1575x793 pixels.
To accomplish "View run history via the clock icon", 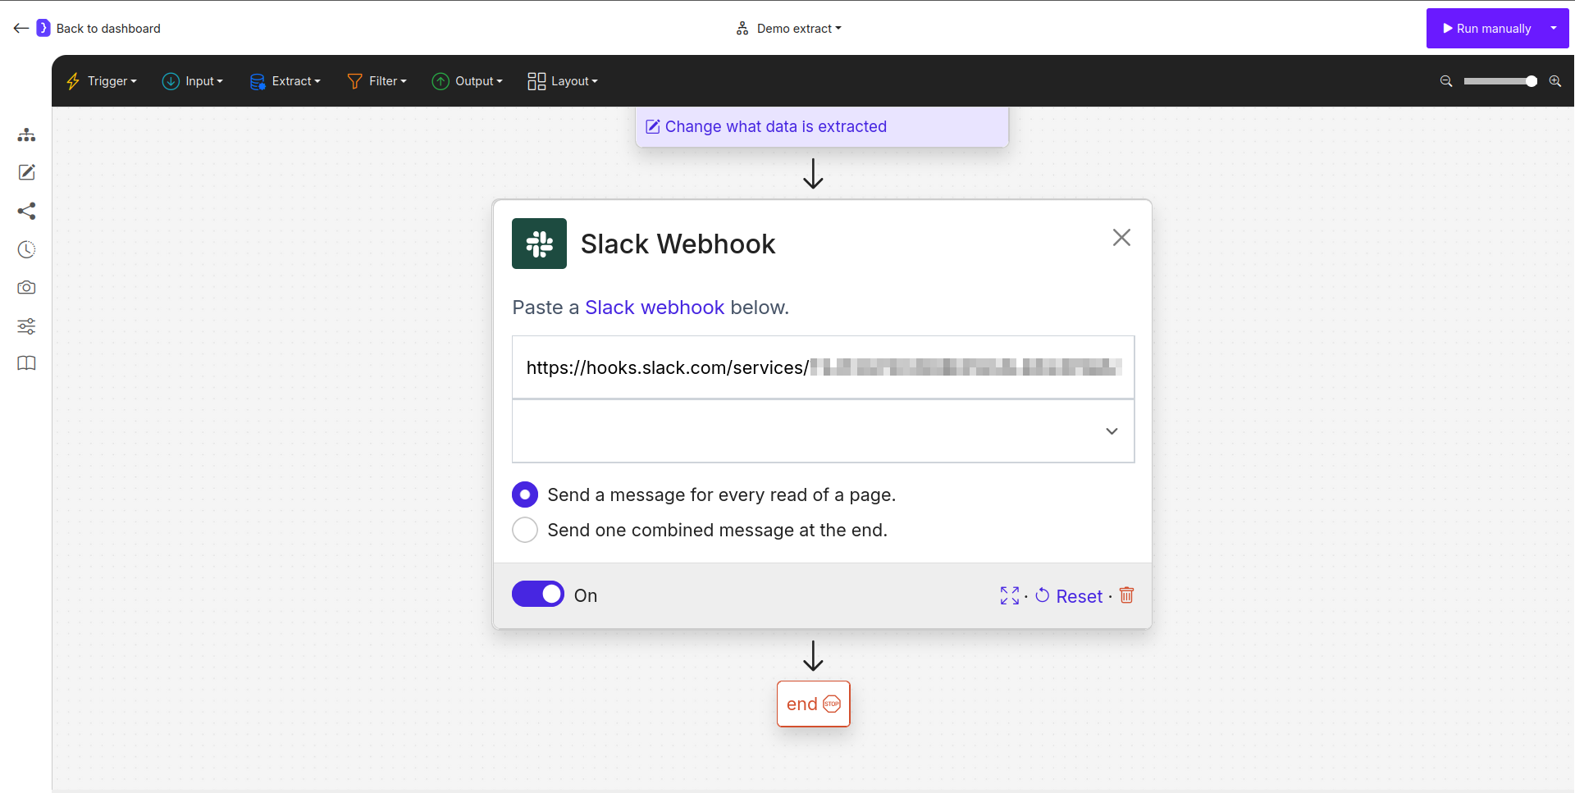I will [26, 249].
